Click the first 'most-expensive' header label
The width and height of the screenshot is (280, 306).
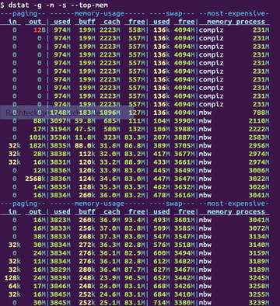(234, 13)
